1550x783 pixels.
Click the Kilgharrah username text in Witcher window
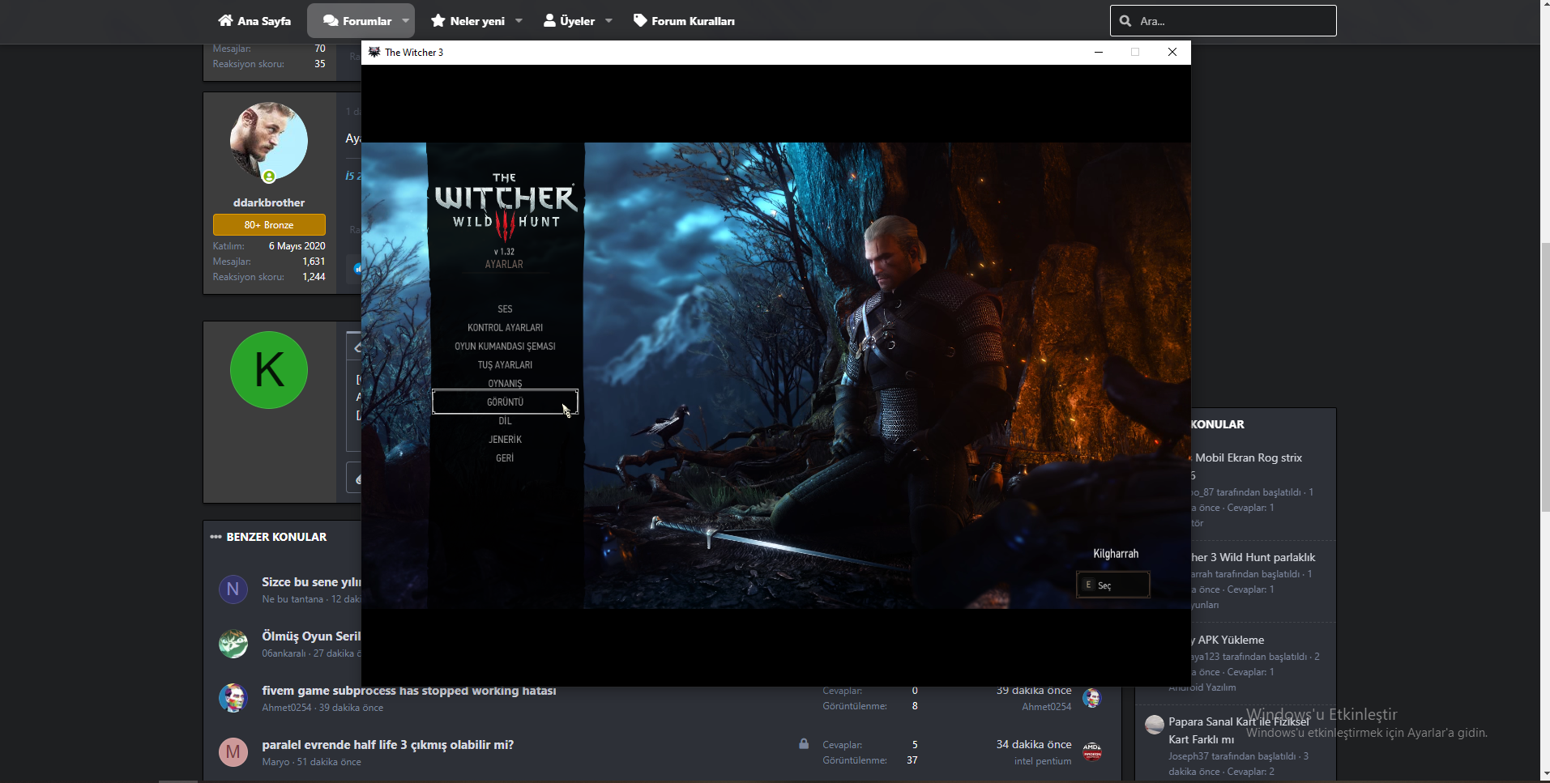[1116, 554]
